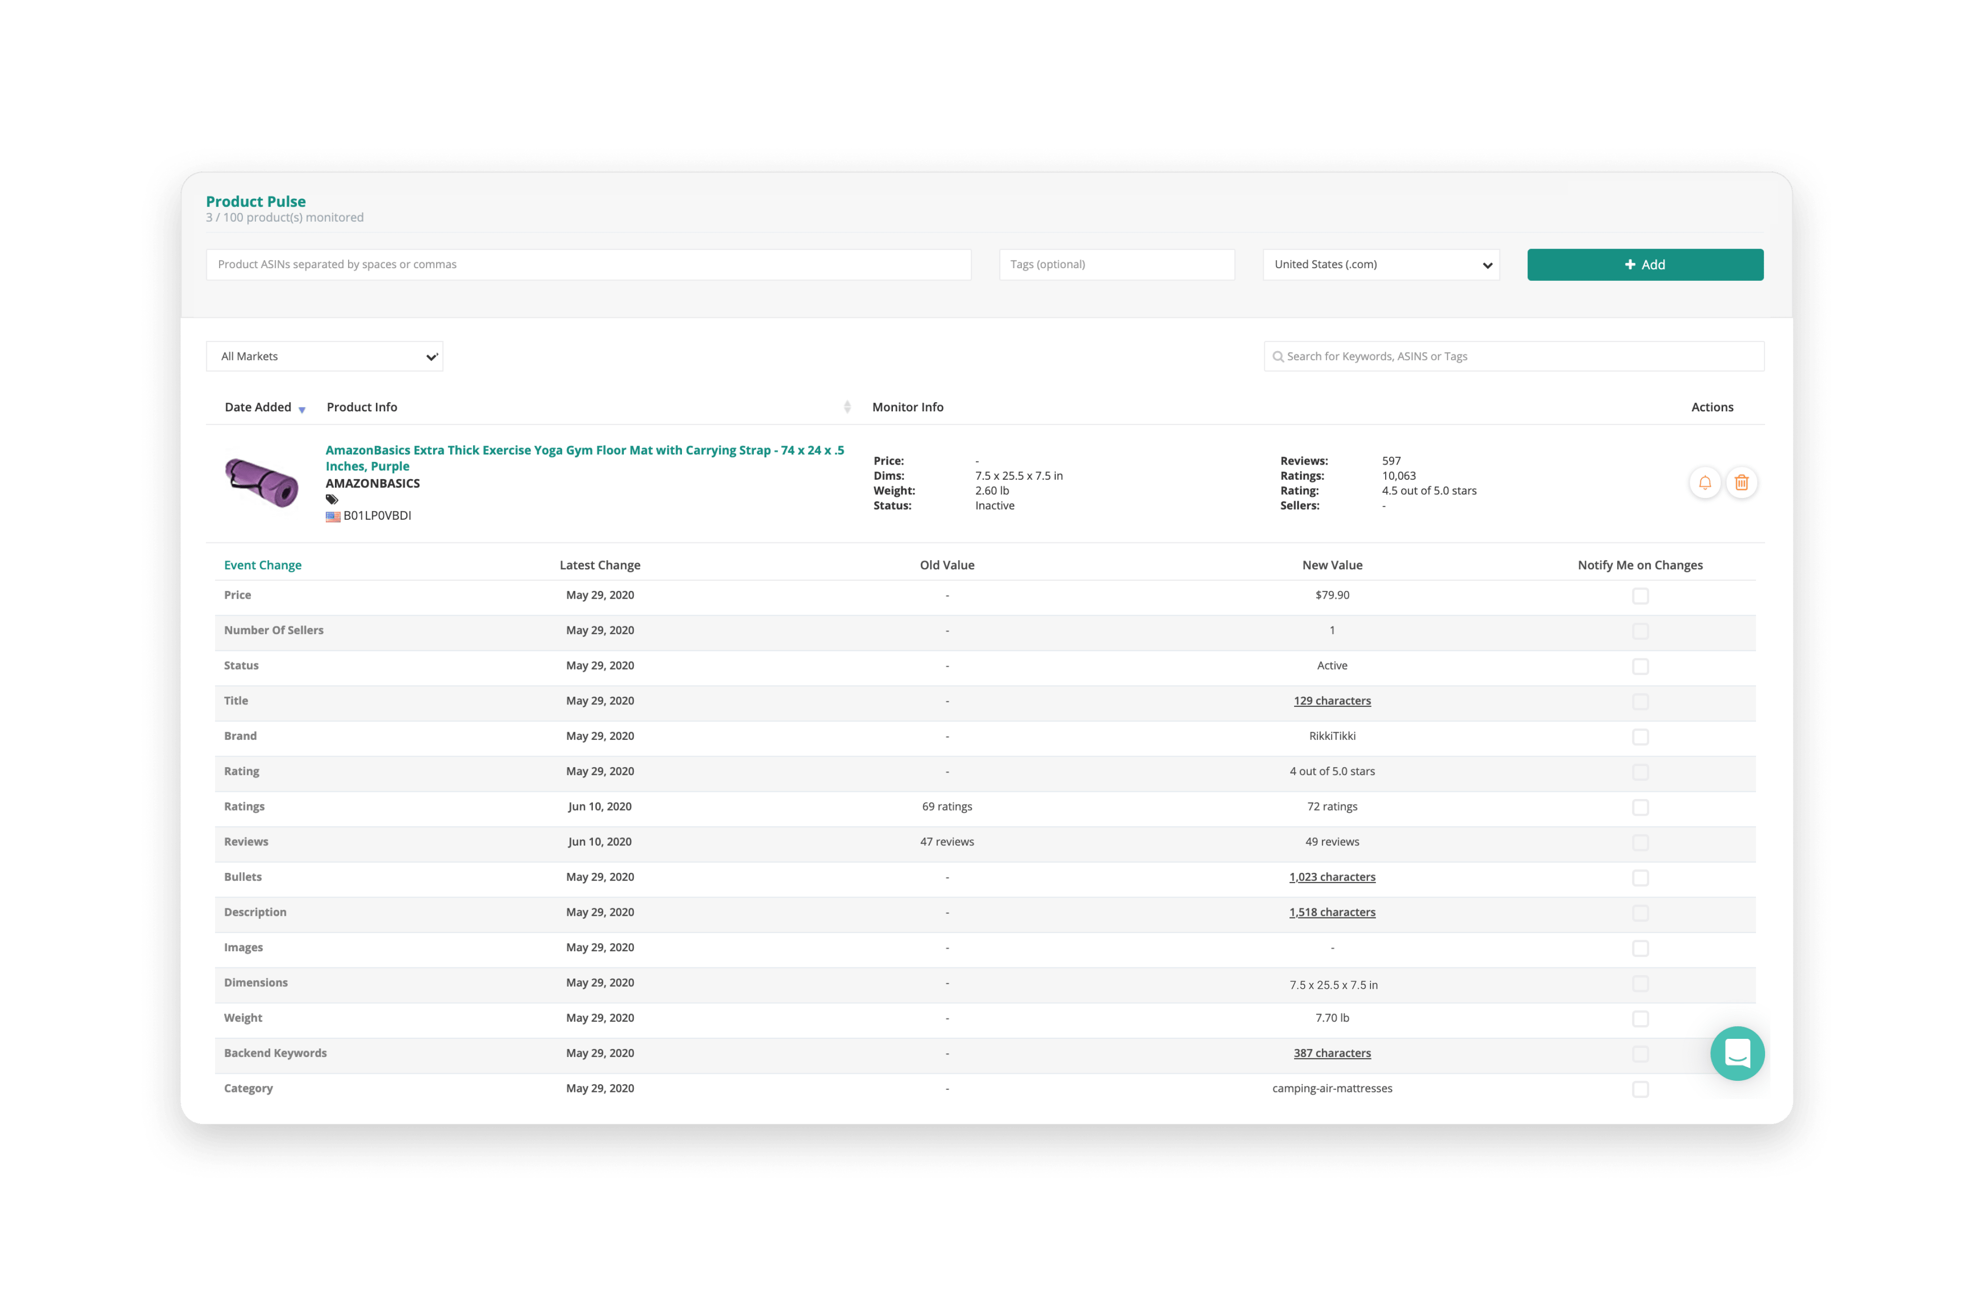This screenshot has width=1973, height=1306.
Task: Click the Jun 10, 2020 date in Ratings row
Action: [599, 806]
